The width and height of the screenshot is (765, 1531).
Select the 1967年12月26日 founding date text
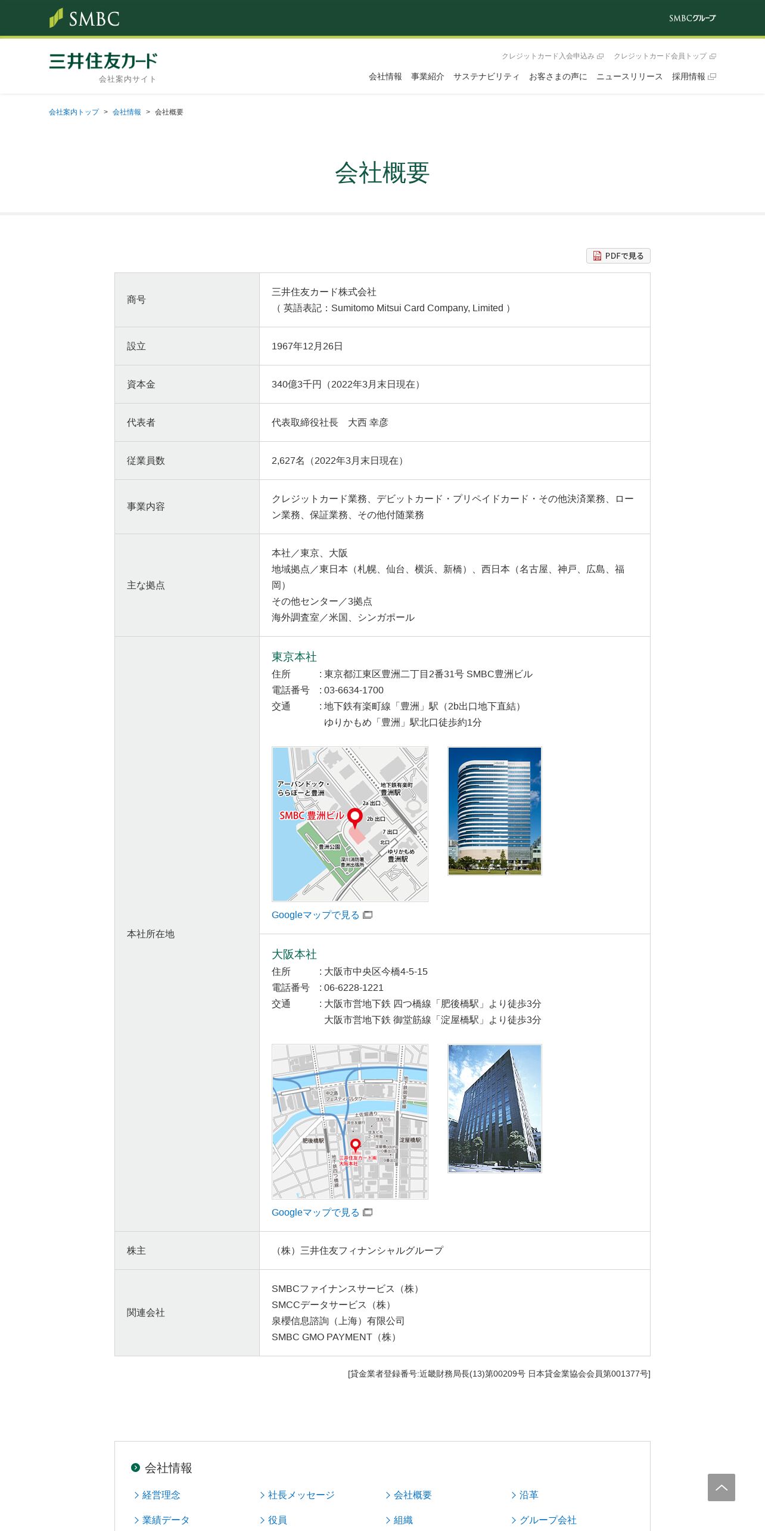(307, 346)
